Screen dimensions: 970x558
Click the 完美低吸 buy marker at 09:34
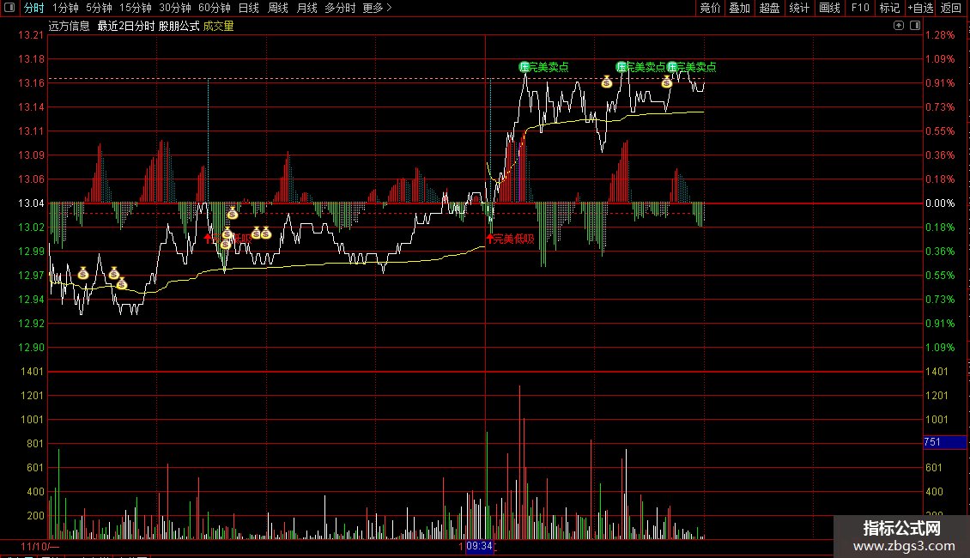(511, 239)
